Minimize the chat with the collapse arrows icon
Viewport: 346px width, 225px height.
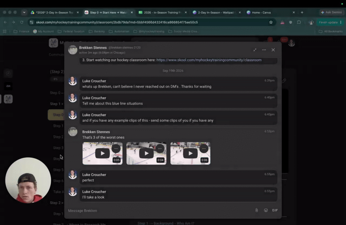255,50
